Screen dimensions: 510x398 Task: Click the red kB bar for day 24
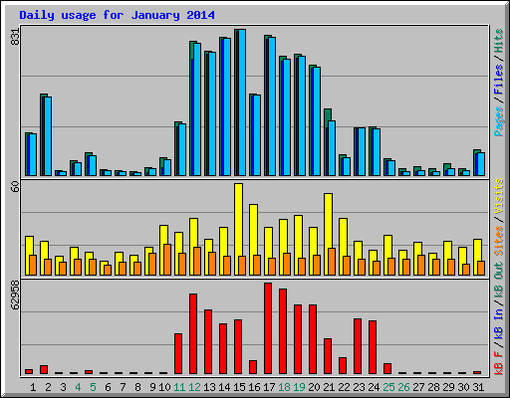pos(373,347)
